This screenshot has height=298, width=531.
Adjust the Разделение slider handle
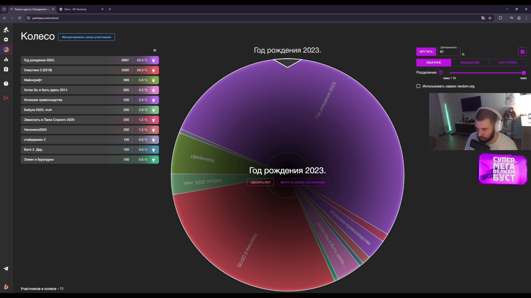coord(524,73)
